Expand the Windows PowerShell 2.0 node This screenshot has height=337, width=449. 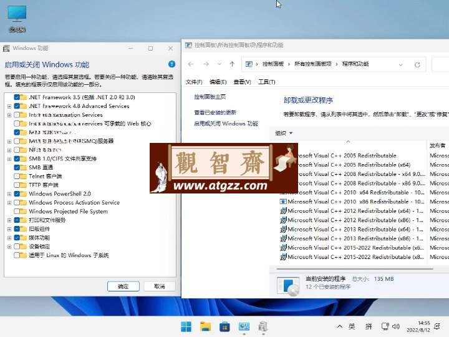[x=9, y=194]
